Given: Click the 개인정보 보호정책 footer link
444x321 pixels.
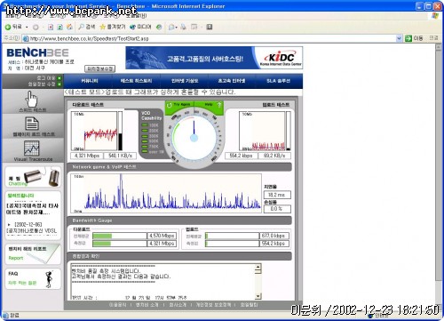Looking at the screenshot, I should coord(213,305).
